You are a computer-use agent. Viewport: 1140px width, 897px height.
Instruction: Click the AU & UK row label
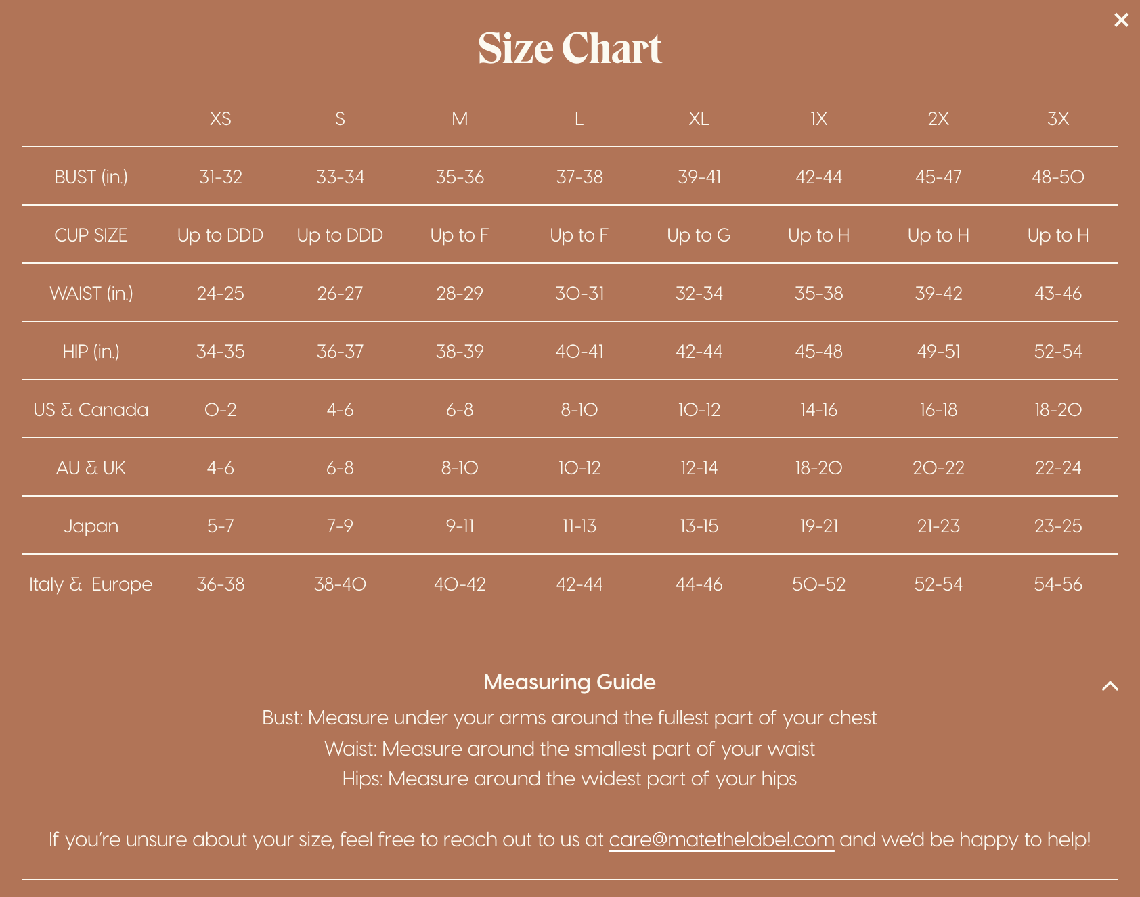pos(91,468)
